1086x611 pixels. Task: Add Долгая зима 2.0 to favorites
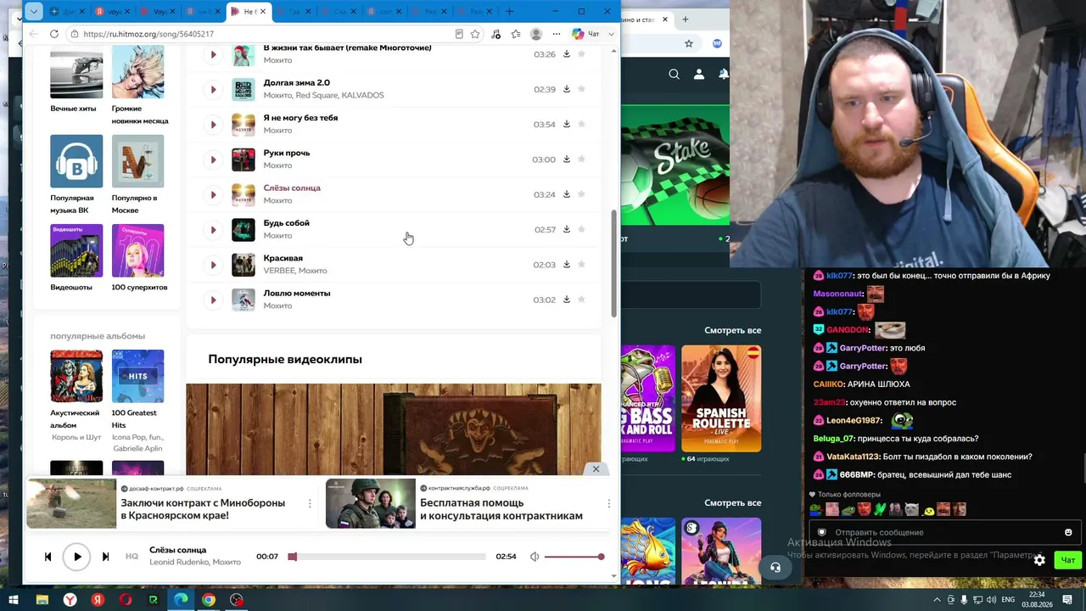point(581,89)
